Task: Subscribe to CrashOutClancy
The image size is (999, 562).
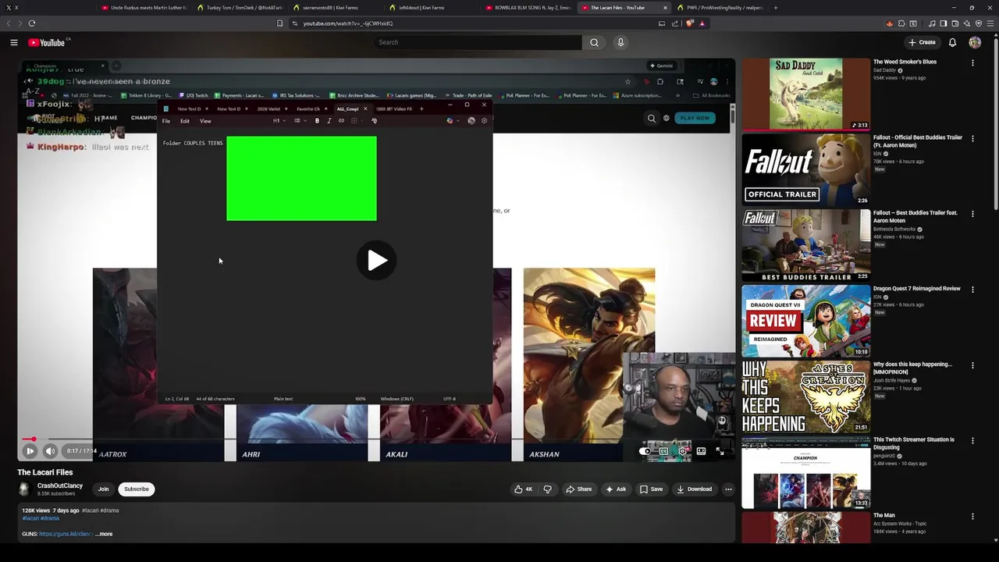Action: pos(136,489)
